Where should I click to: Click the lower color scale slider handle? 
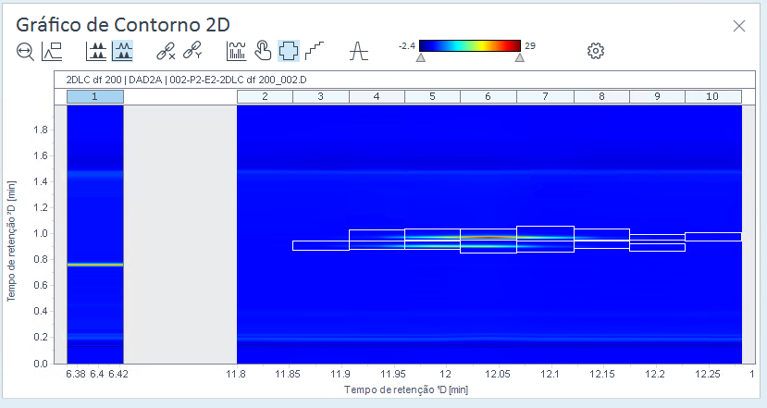421,57
